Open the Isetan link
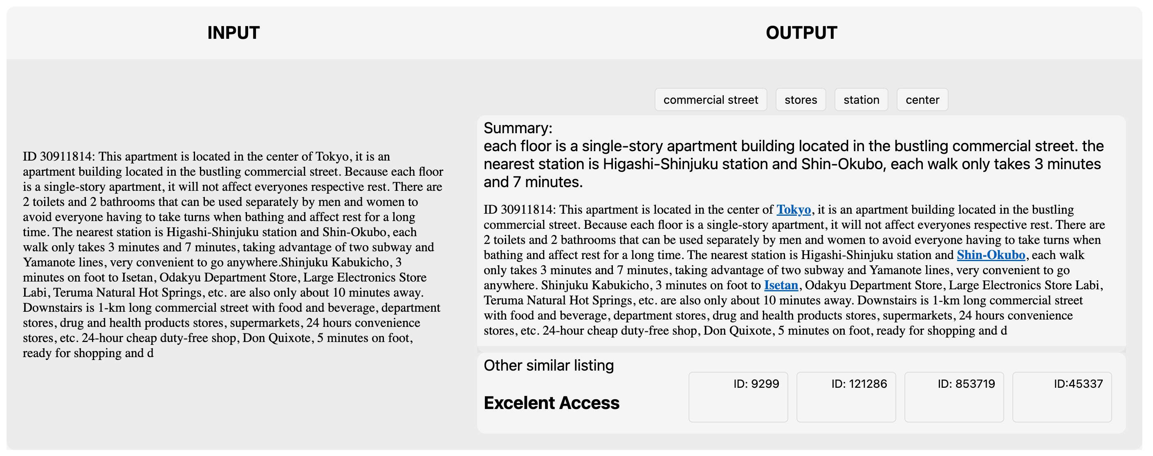This screenshot has height=456, width=1153. point(781,285)
